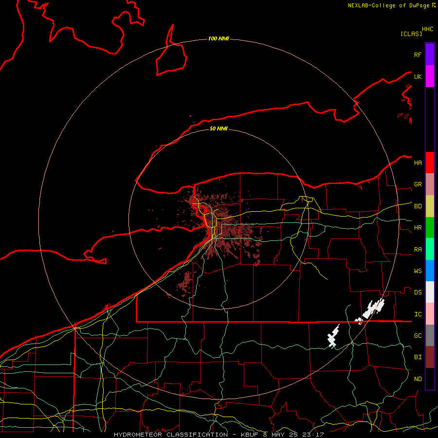Select the BI brown legend swatch
438x438 pixels.
point(430,357)
